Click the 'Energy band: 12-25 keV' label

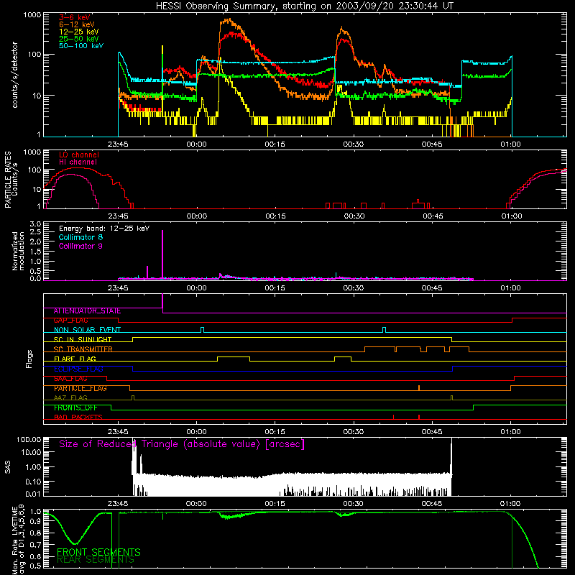pyautogui.click(x=104, y=229)
